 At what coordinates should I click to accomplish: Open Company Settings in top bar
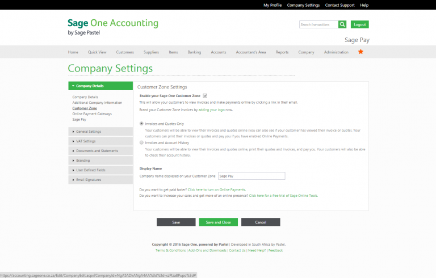(x=303, y=5)
